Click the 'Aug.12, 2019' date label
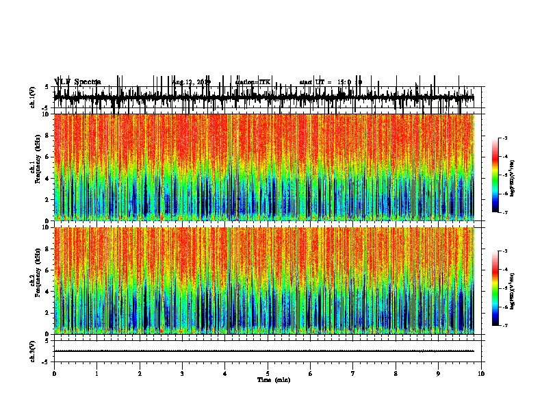542x419 pixels. coord(192,82)
